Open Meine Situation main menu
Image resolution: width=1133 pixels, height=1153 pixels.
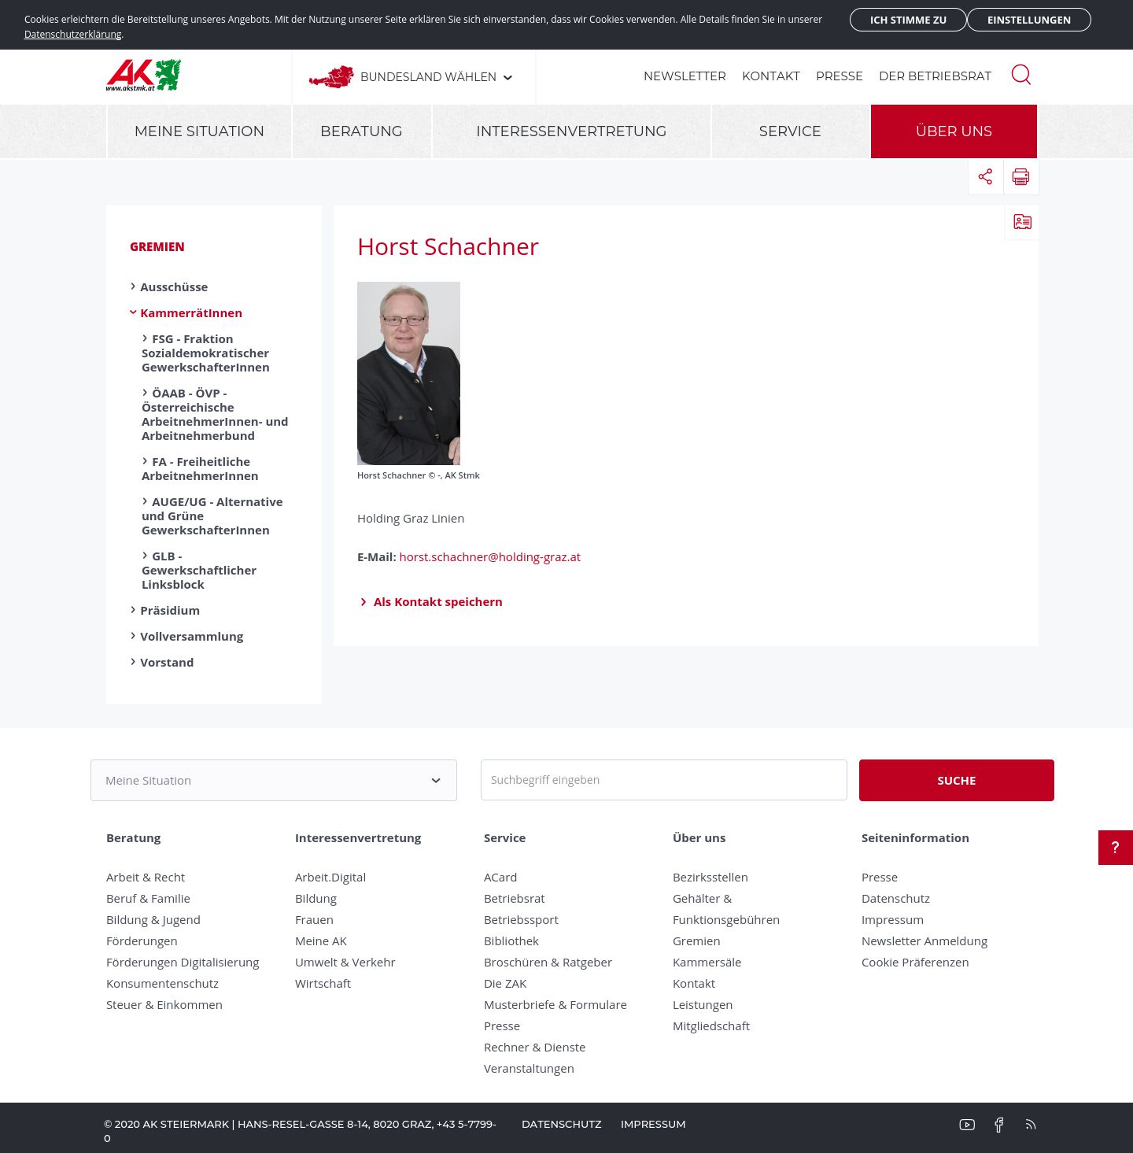tap(199, 131)
